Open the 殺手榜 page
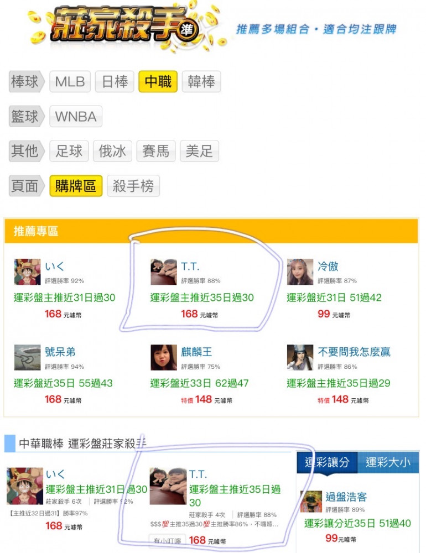426x553 pixels. [x=133, y=186]
